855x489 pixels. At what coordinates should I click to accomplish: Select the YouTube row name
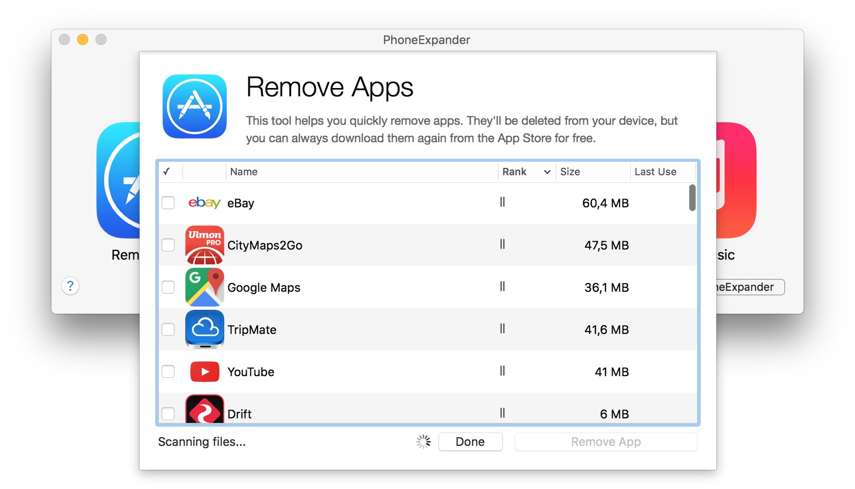pyautogui.click(x=251, y=372)
